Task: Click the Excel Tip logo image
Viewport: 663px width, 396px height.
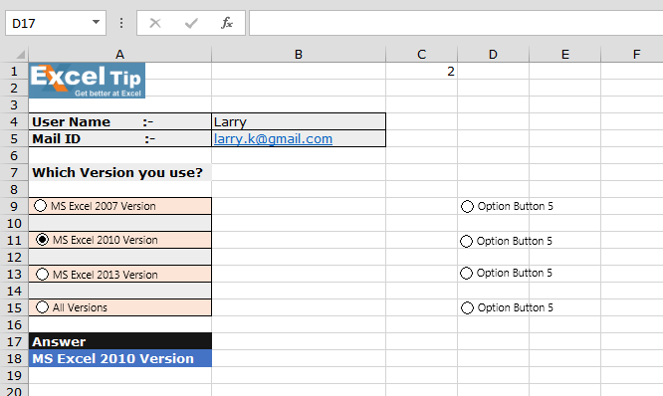Action: [87, 81]
